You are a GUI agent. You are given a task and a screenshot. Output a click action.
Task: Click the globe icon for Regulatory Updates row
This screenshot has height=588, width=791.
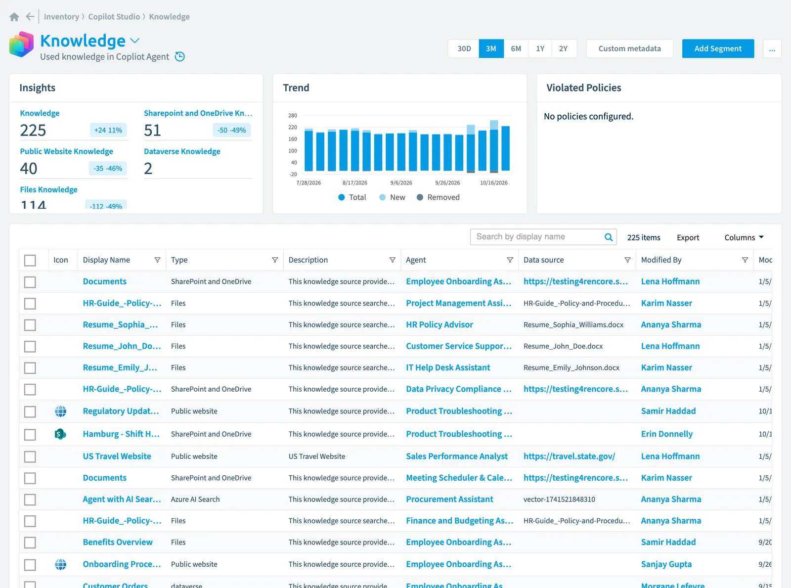click(61, 411)
